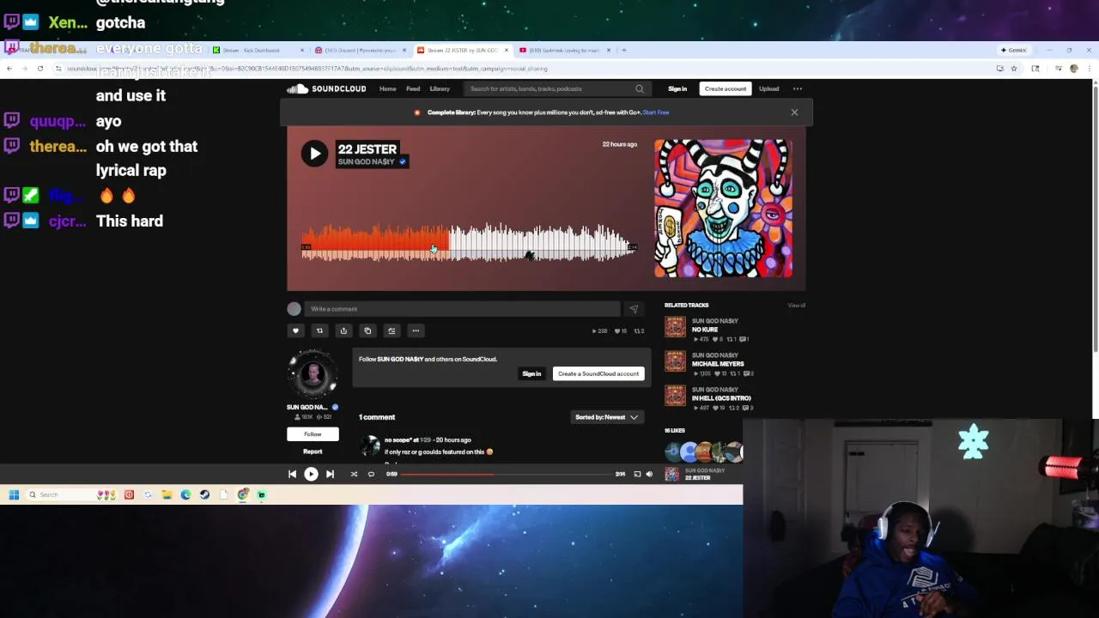Image resolution: width=1099 pixels, height=618 pixels.
Task: Click the Upload link in header
Action: (768, 88)
